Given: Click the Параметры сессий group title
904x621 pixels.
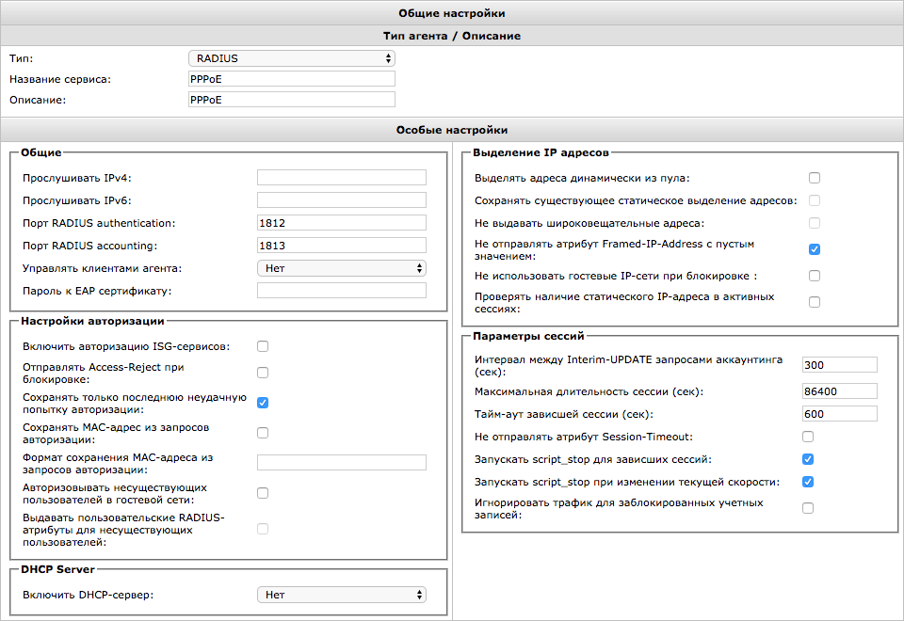Looking at the screenshot, I should [528, 336].
